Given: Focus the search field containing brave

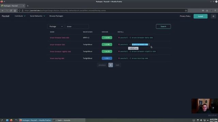Looking at the screenshot, I should click(77, 26).
